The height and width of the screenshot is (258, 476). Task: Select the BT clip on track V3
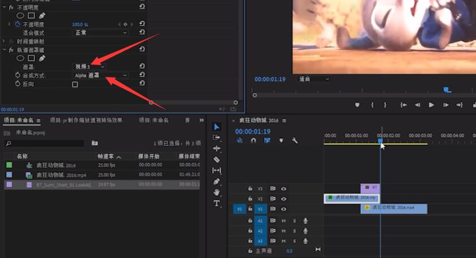tap(371, 187)
